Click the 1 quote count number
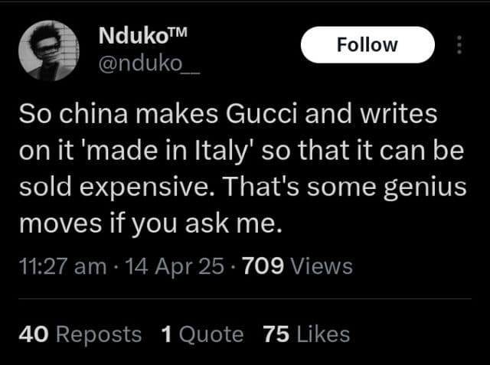Viewport: 490px width, 365px height. pos(168,334)
